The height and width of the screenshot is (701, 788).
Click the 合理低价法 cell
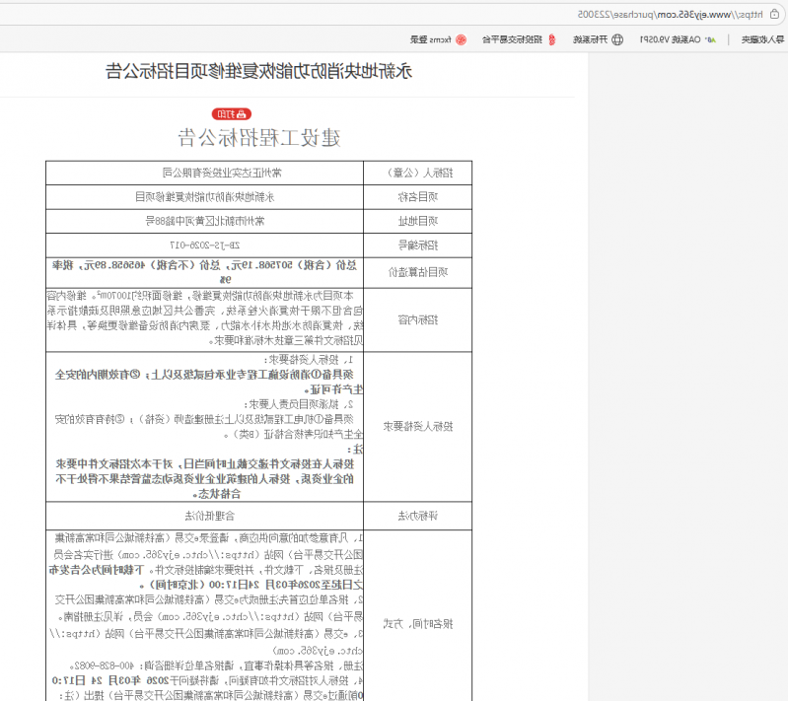coord(204,516)
